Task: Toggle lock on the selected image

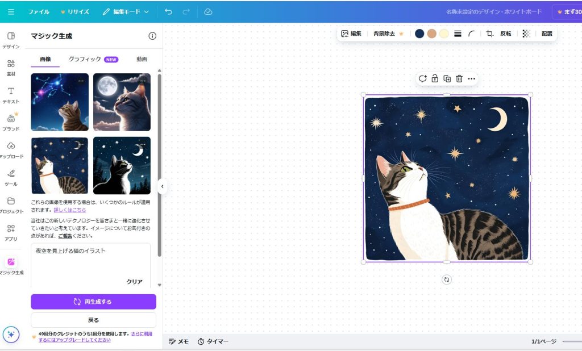Action: point(435,79)
